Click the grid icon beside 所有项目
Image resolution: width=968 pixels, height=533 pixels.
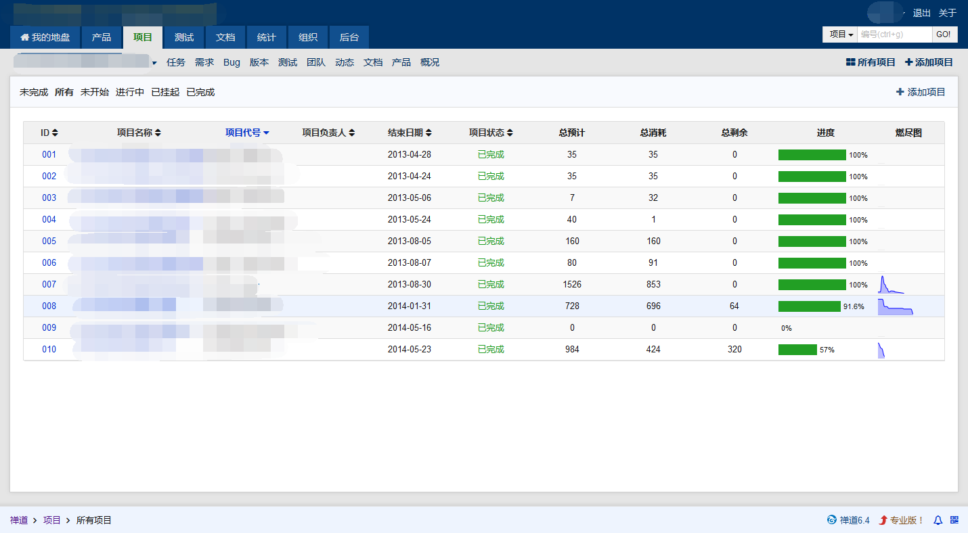[x=850, y=62]
